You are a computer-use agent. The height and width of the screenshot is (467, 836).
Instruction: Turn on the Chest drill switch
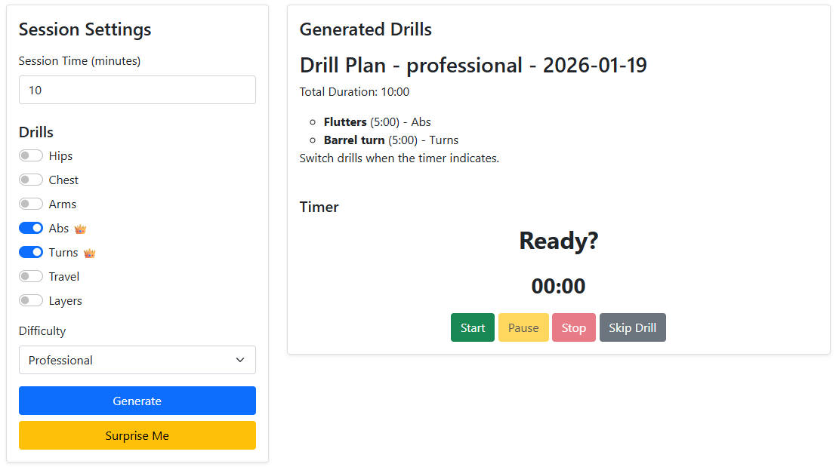point(31,180)
